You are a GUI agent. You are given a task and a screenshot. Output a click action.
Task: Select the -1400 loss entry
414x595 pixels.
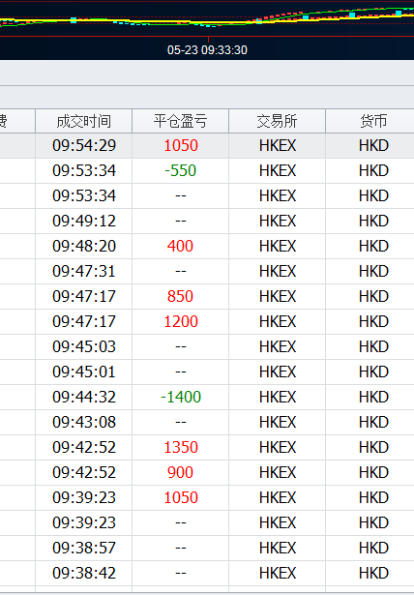click(x=180, y=397)
